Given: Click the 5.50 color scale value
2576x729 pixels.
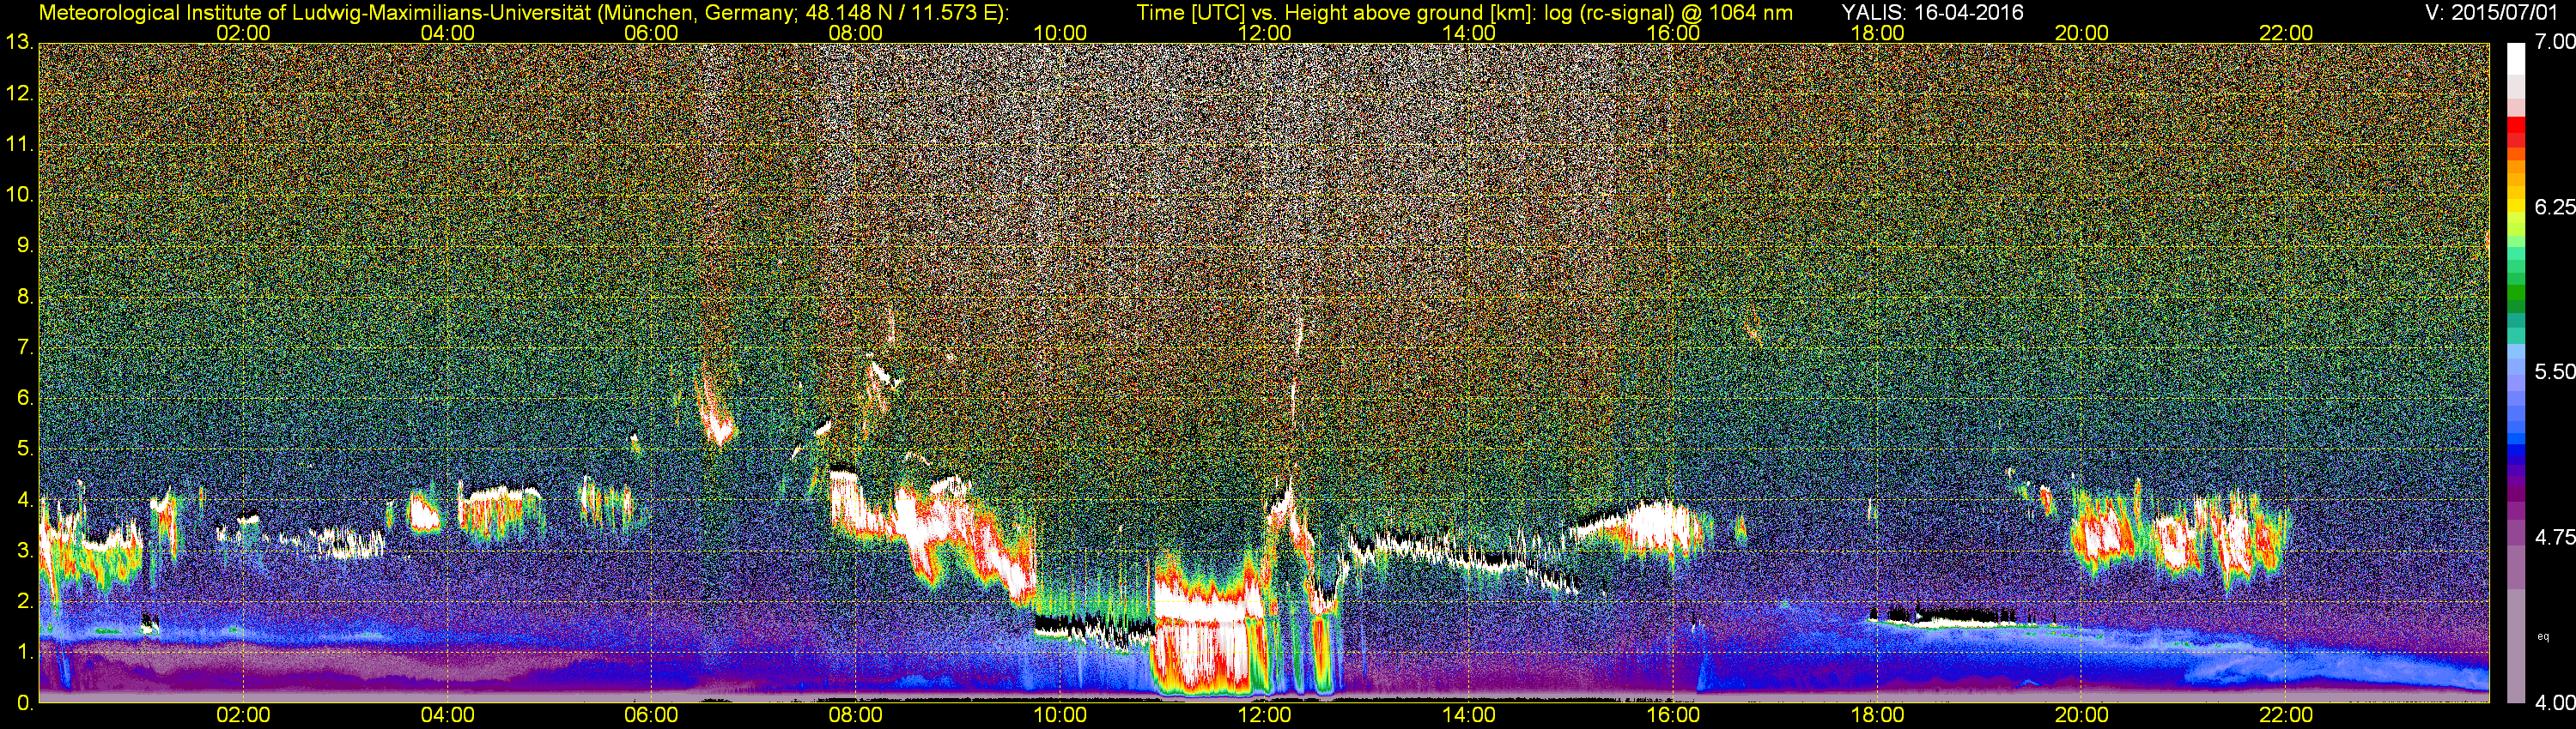Looking at the screenshot, I should pos(2555,371).
